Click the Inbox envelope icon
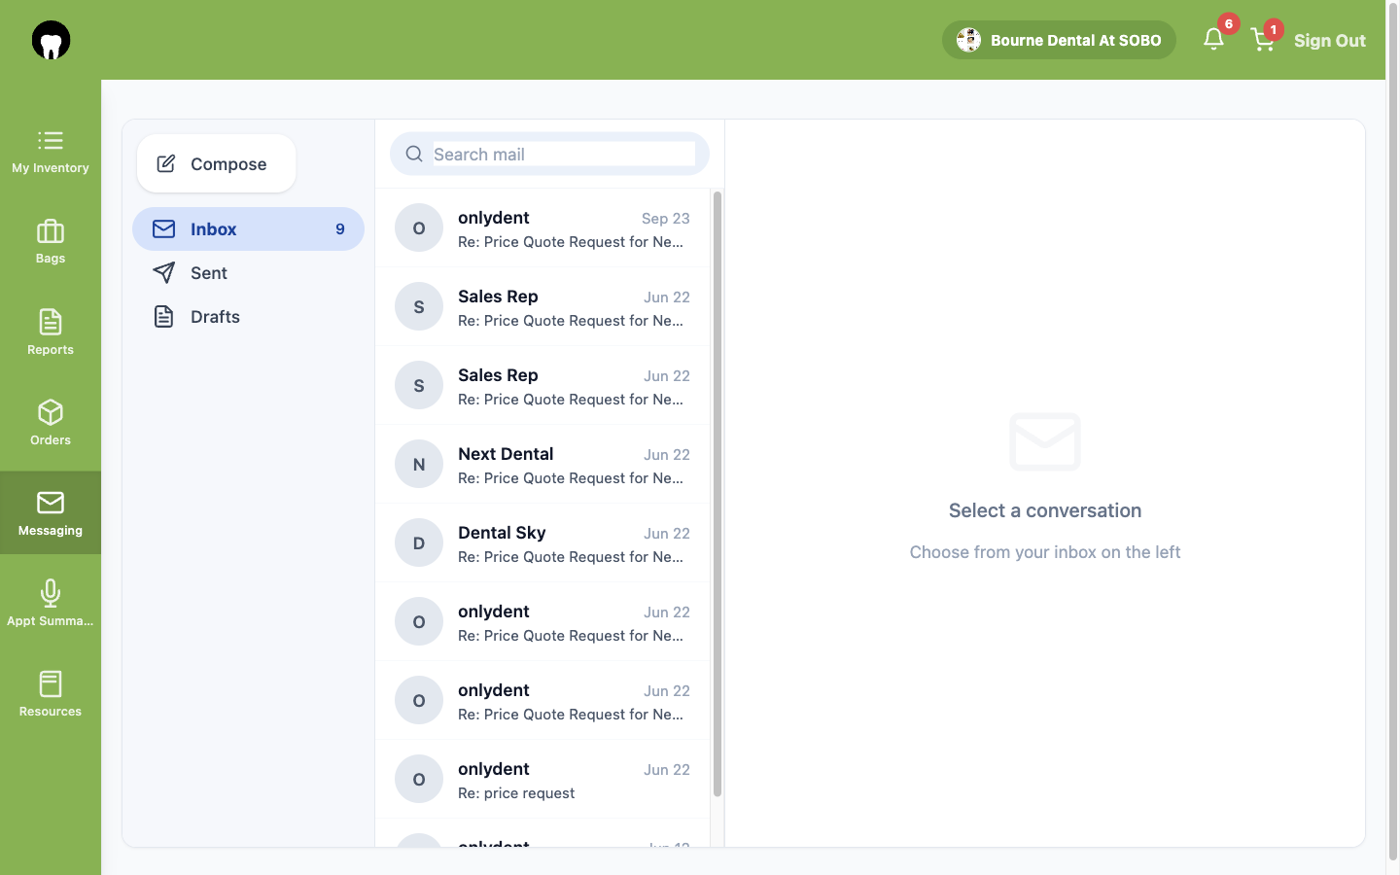The height and width of the screenshot is (875, 1400). click(x=164, y=229)
